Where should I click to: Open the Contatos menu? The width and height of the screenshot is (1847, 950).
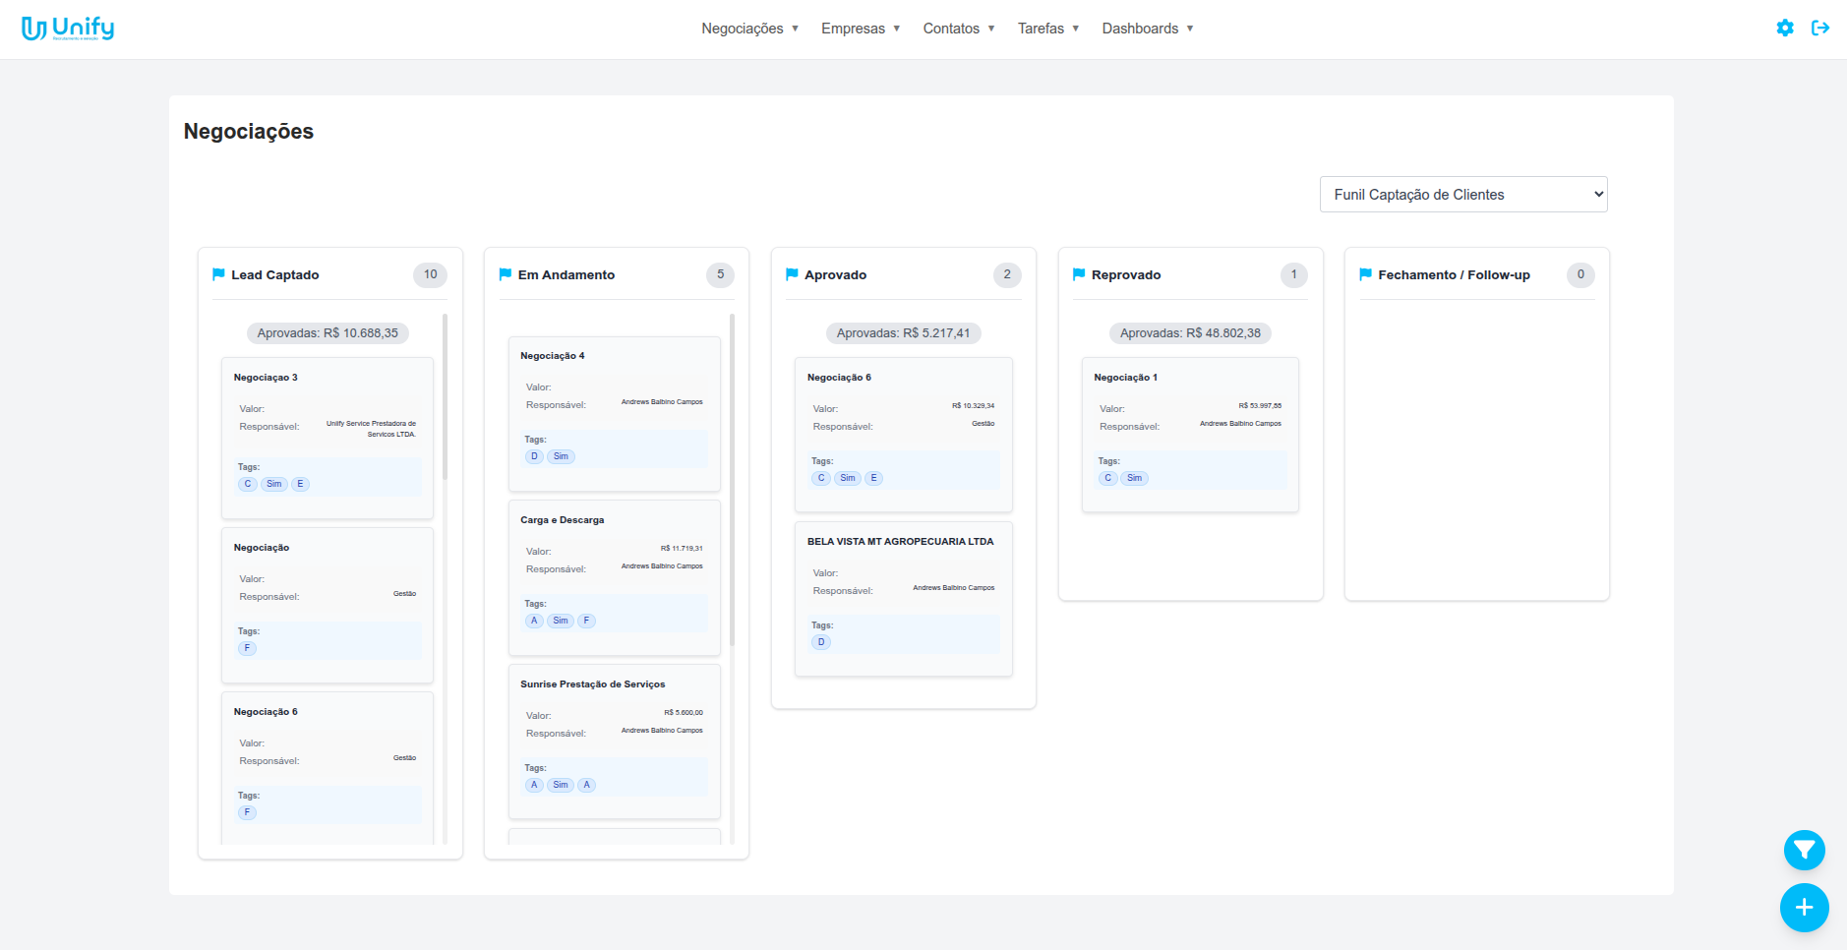tap(959, 29)
